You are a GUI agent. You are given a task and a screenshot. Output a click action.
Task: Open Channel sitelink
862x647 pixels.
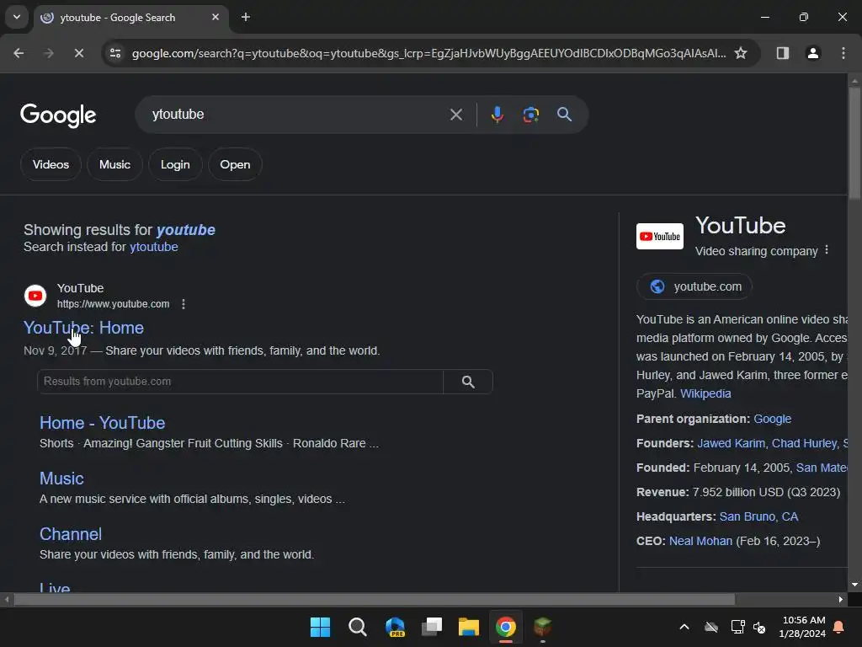(71, 534)
